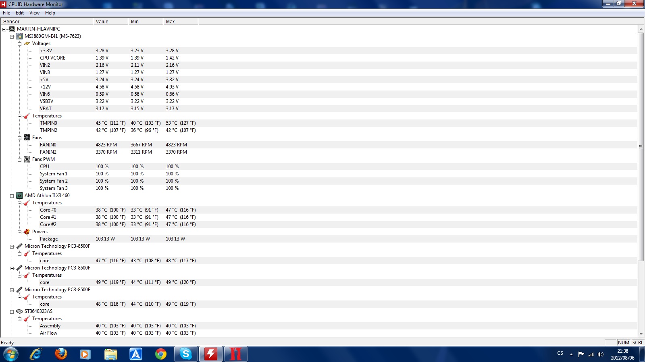
Task: Click the Value column header
Action: point(110,22)
